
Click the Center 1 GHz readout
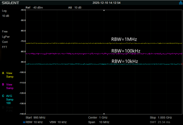click(98, 117)
